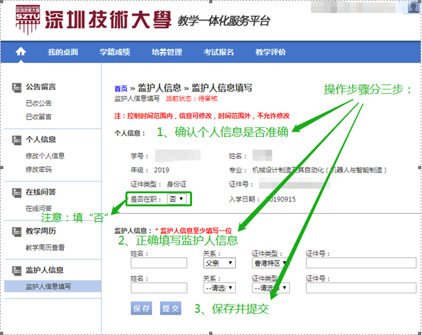Open the 学籍成绩 menu
This screenshot has width=422, height=335.
pyautogui.click(x=114, y=52)
